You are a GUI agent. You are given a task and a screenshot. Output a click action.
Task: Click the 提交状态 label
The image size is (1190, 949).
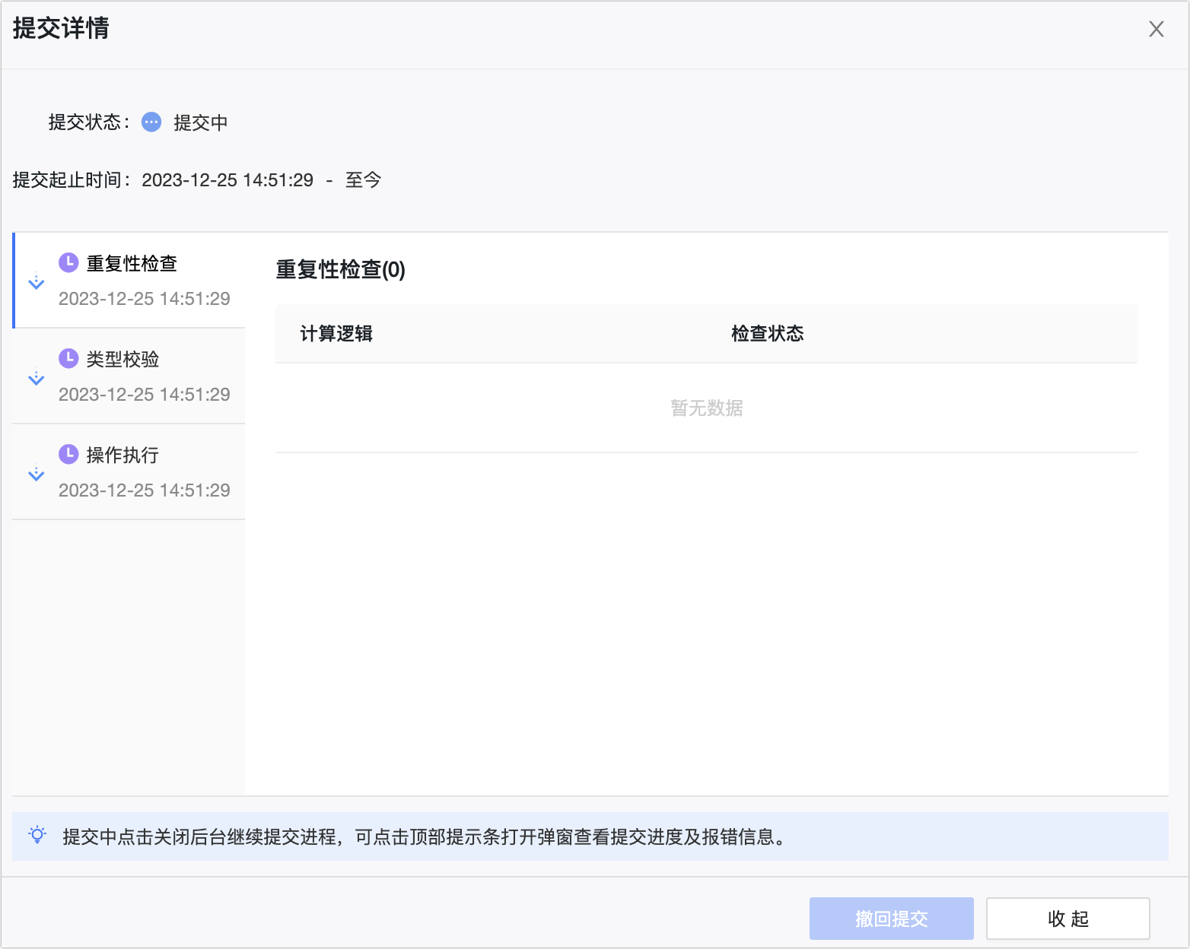(x=88, y=122)
